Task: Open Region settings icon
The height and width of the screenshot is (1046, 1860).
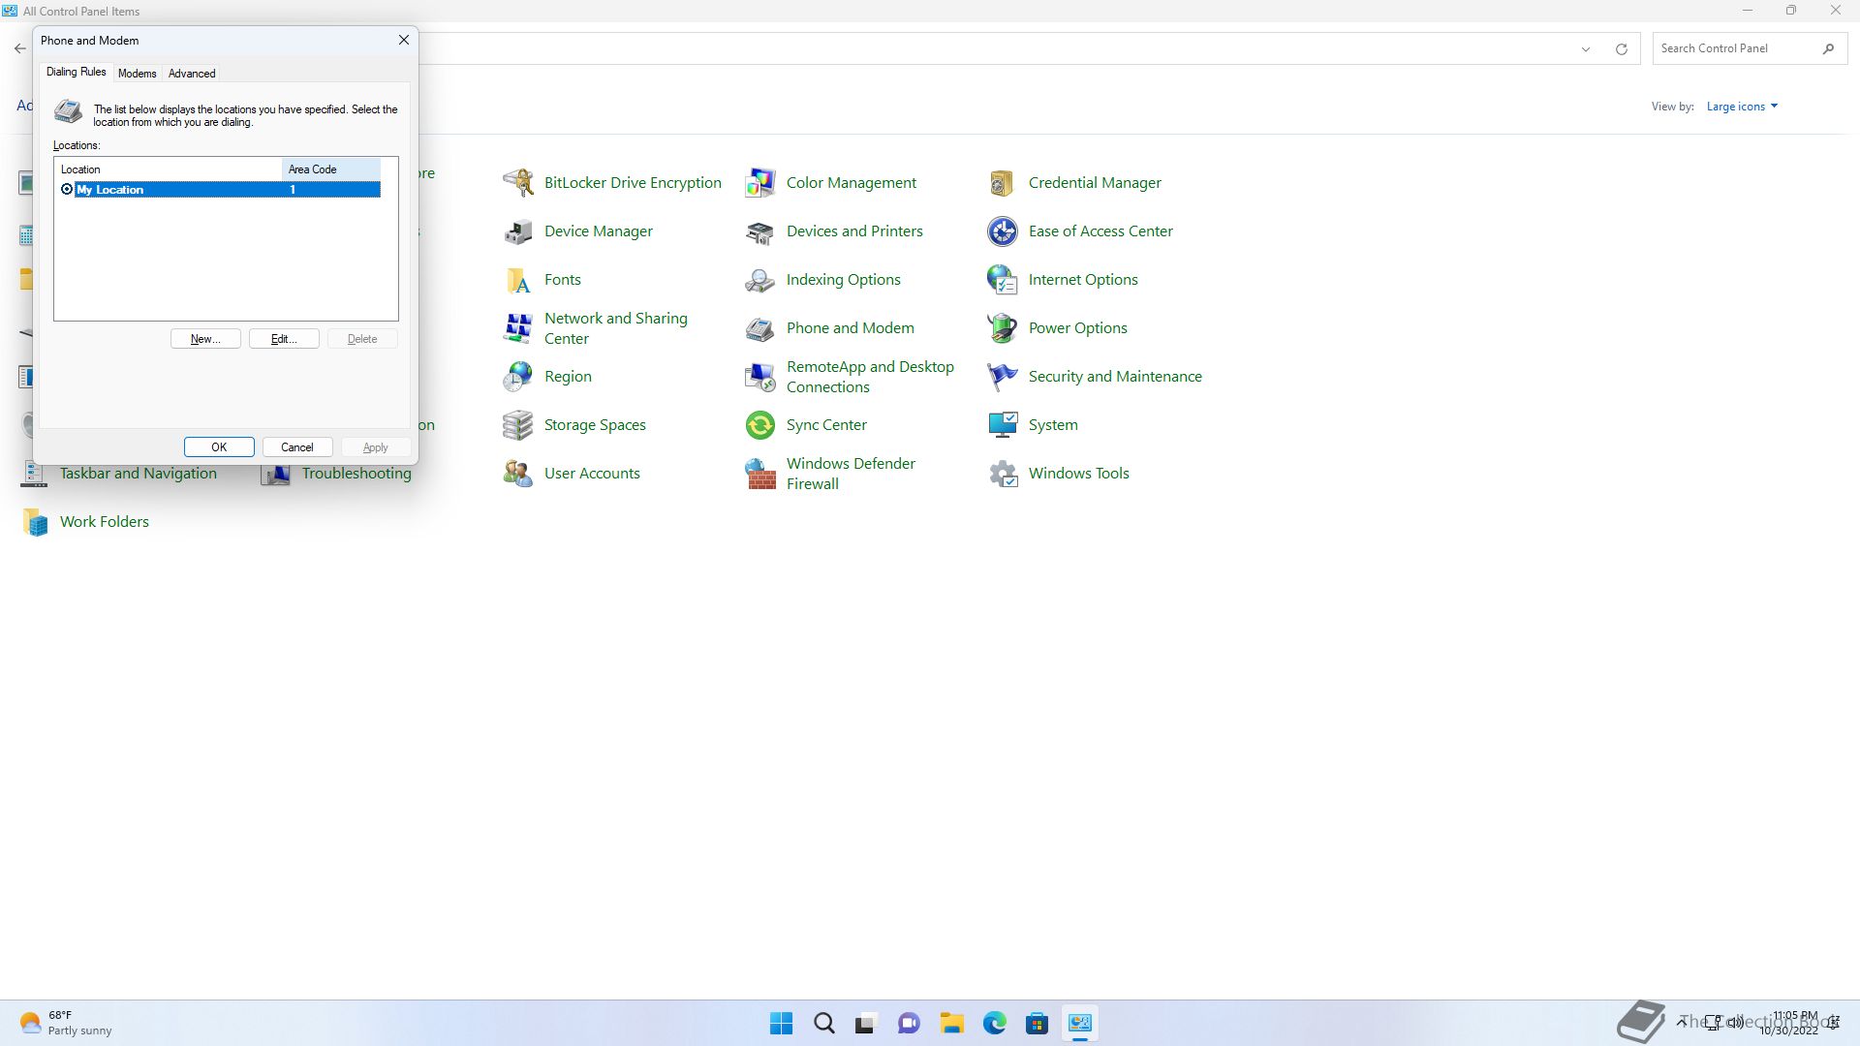Action: click(518, 376)
